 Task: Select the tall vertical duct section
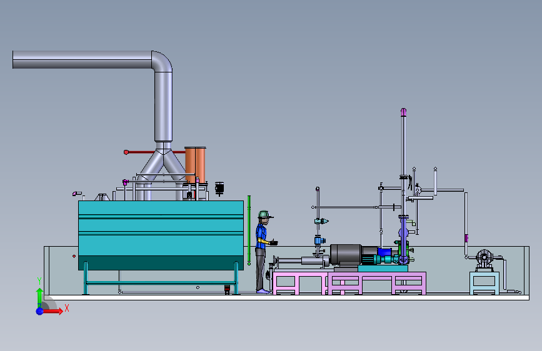[163, 106]
